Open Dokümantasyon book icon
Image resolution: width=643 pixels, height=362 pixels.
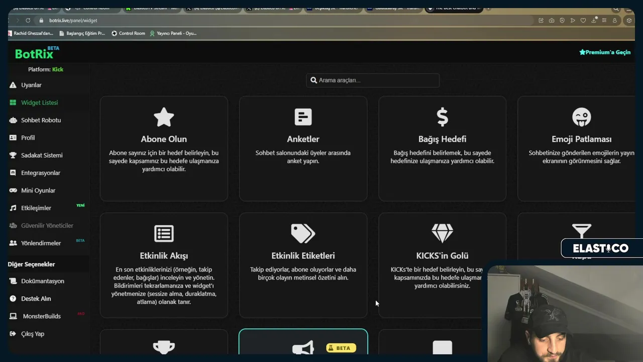point(13,281)
